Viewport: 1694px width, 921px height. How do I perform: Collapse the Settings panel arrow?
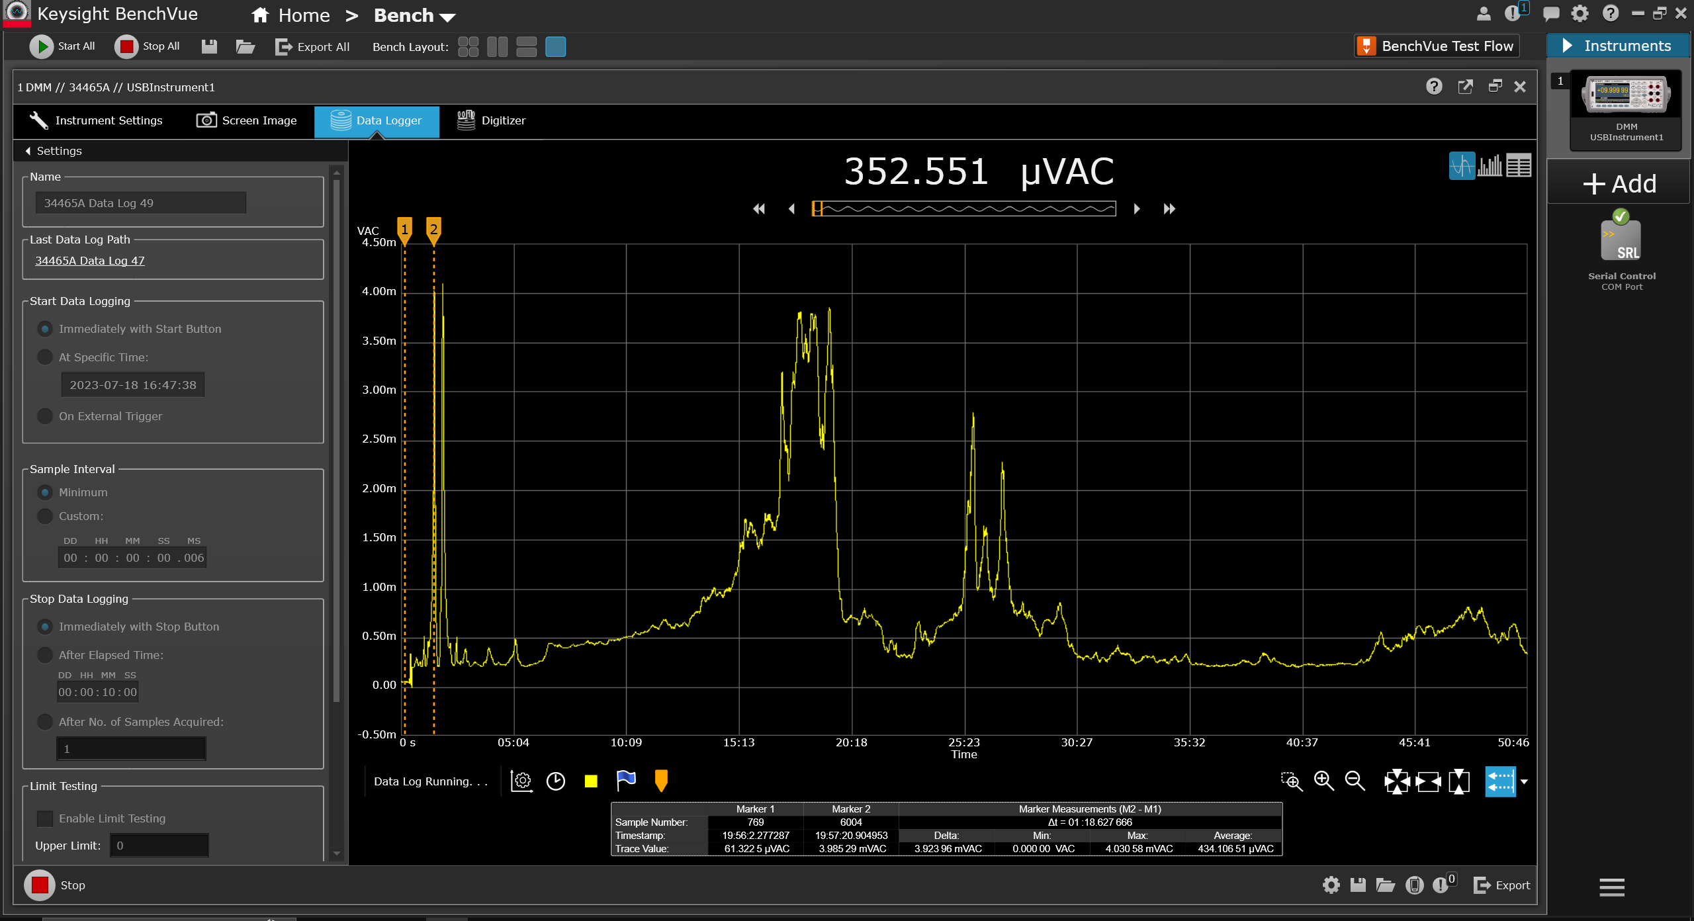pos(28,151)
